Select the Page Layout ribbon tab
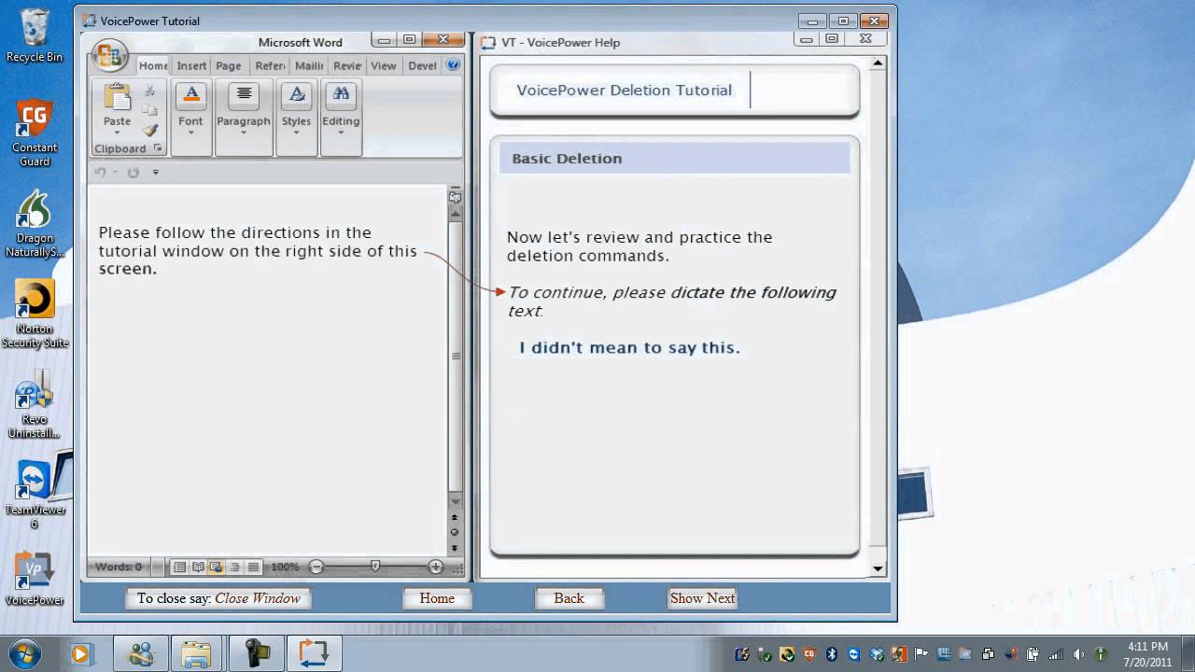Viewport: 1195px width, 672px height. point(229,65)
